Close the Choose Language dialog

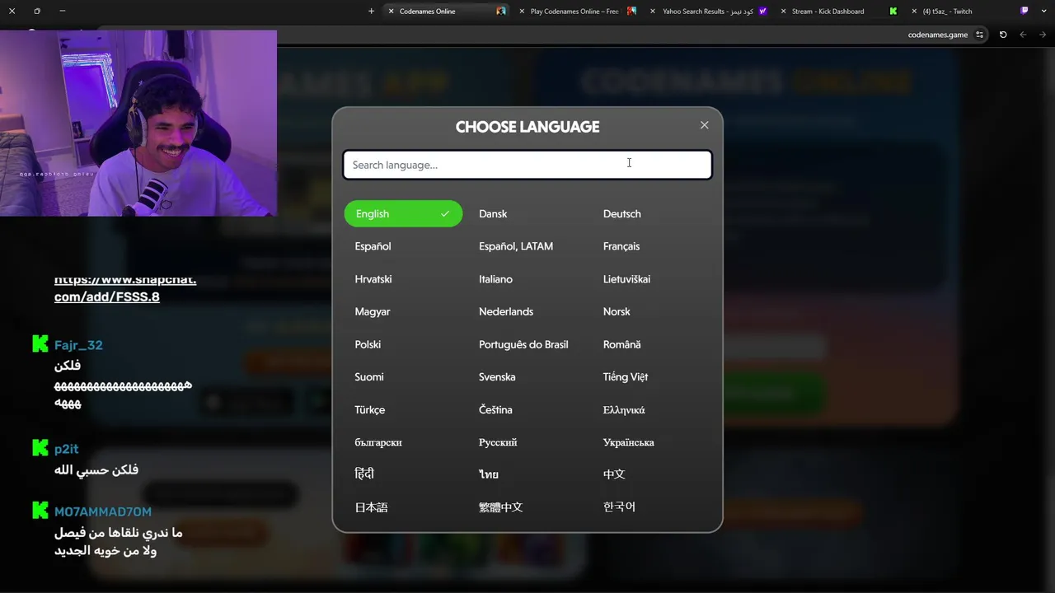click(x=704, y=125)
